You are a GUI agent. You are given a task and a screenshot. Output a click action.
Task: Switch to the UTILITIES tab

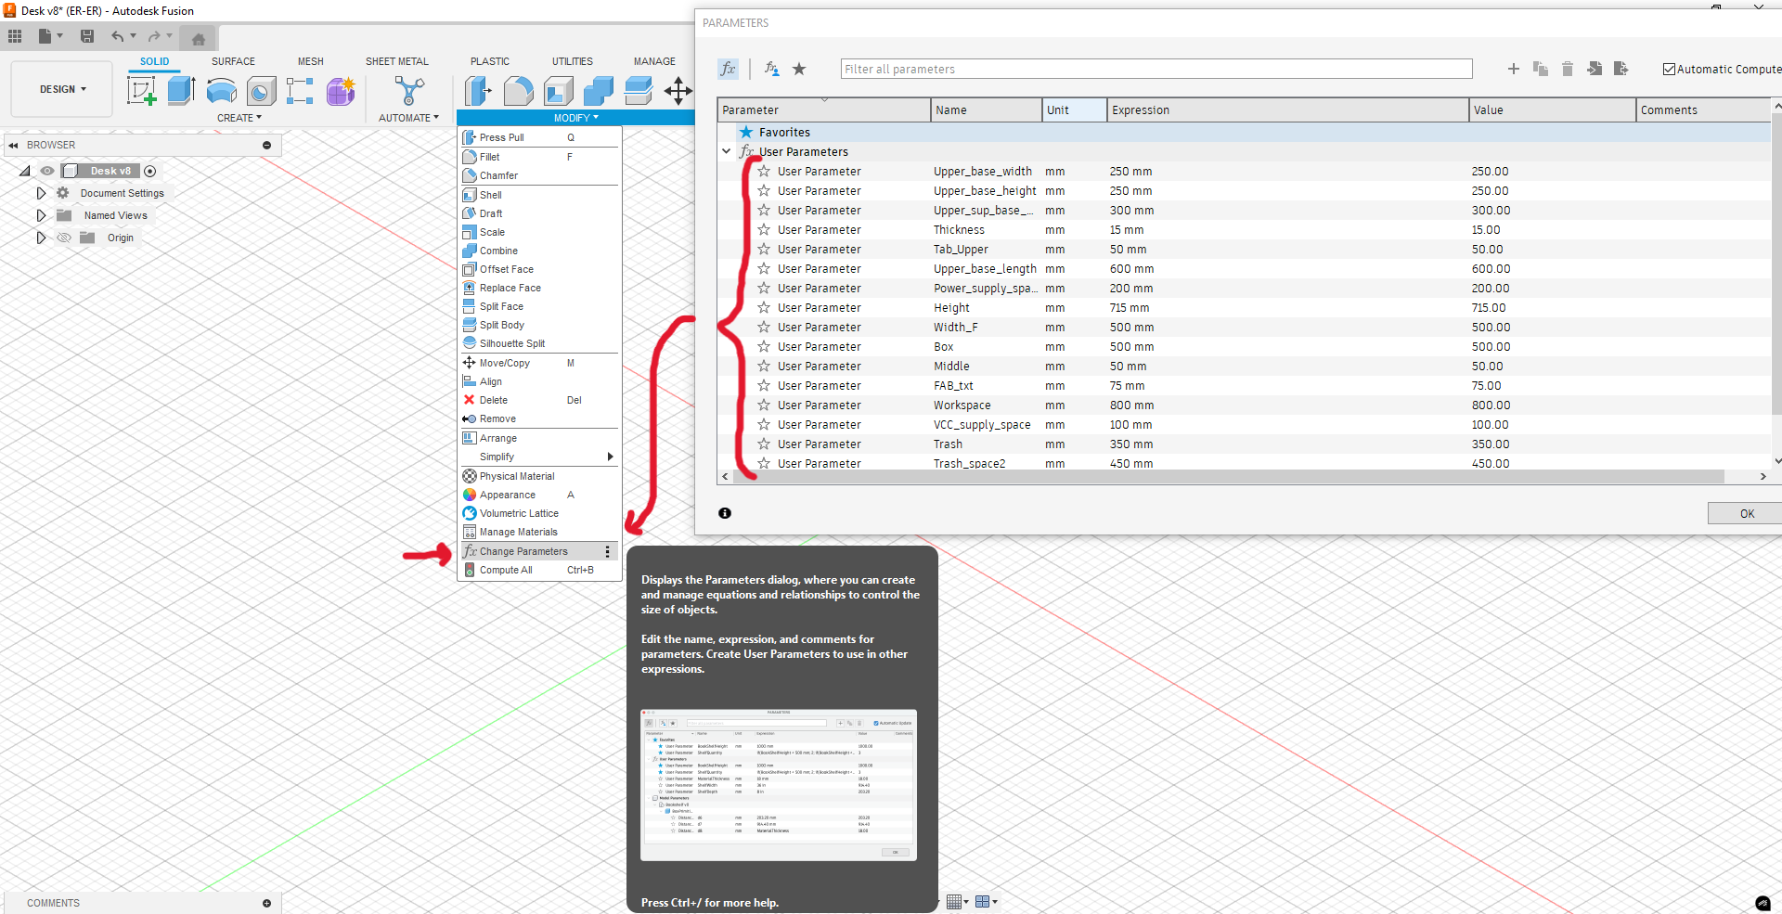573,61
